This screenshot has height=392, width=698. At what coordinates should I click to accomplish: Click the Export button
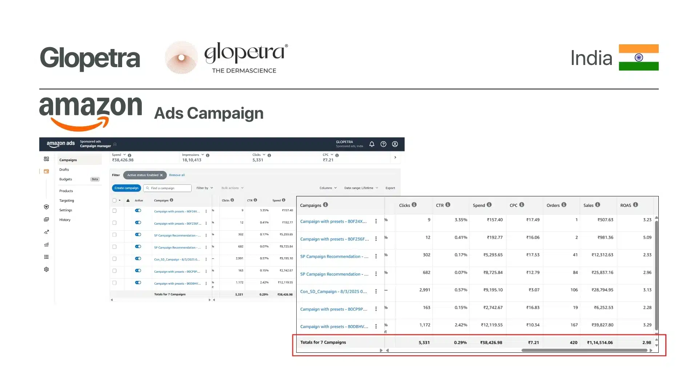(390, 188)
